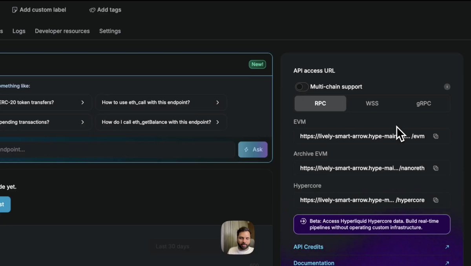Switch to the gRPC tab
The width and height of the screenshot is (471, 266).
click(424, 103)
